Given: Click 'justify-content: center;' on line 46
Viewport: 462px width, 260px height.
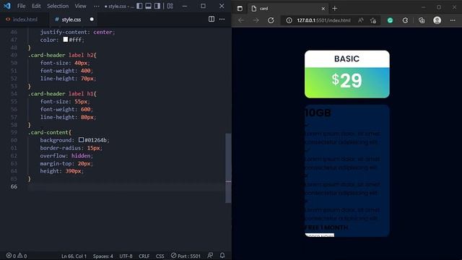Looking at the screenshot, I should [77, 32].
